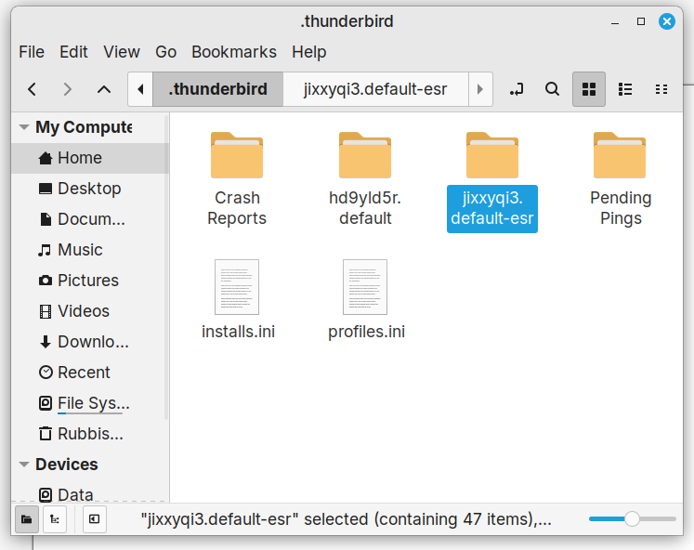The width and height of the screenshot is (694, 550).
Task: Open the Go menu
Action: 165,52
